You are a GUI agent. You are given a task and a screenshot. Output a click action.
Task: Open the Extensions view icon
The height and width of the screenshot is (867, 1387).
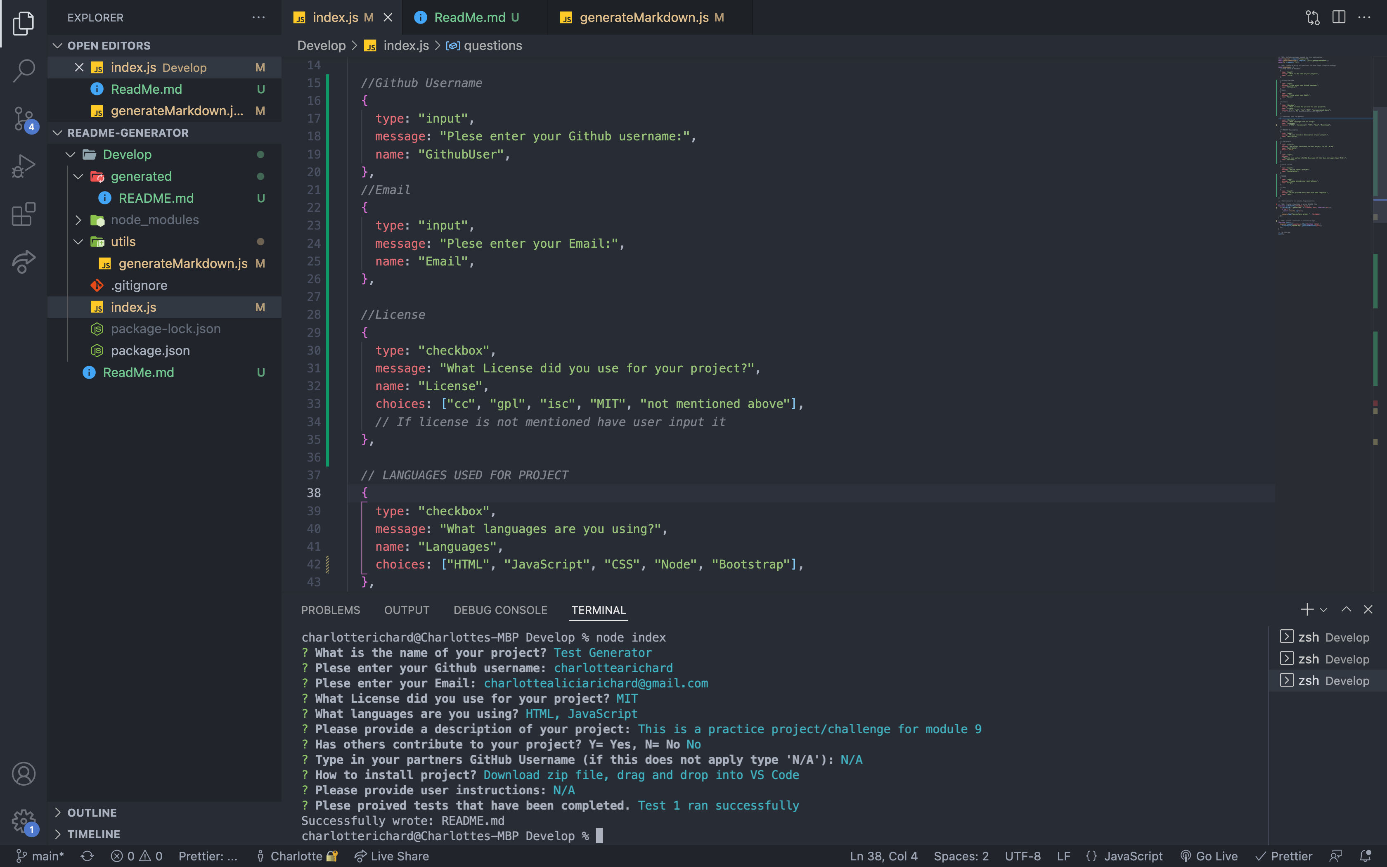[x=24, y=214]
